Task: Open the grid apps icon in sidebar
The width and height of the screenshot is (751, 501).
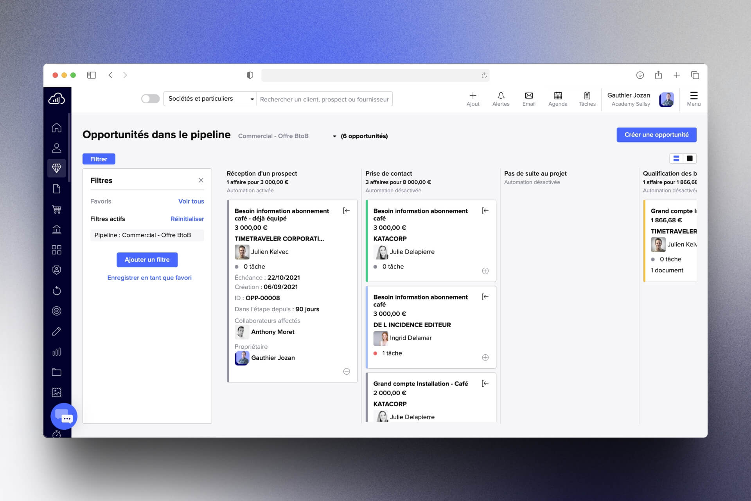Action: 57,250
